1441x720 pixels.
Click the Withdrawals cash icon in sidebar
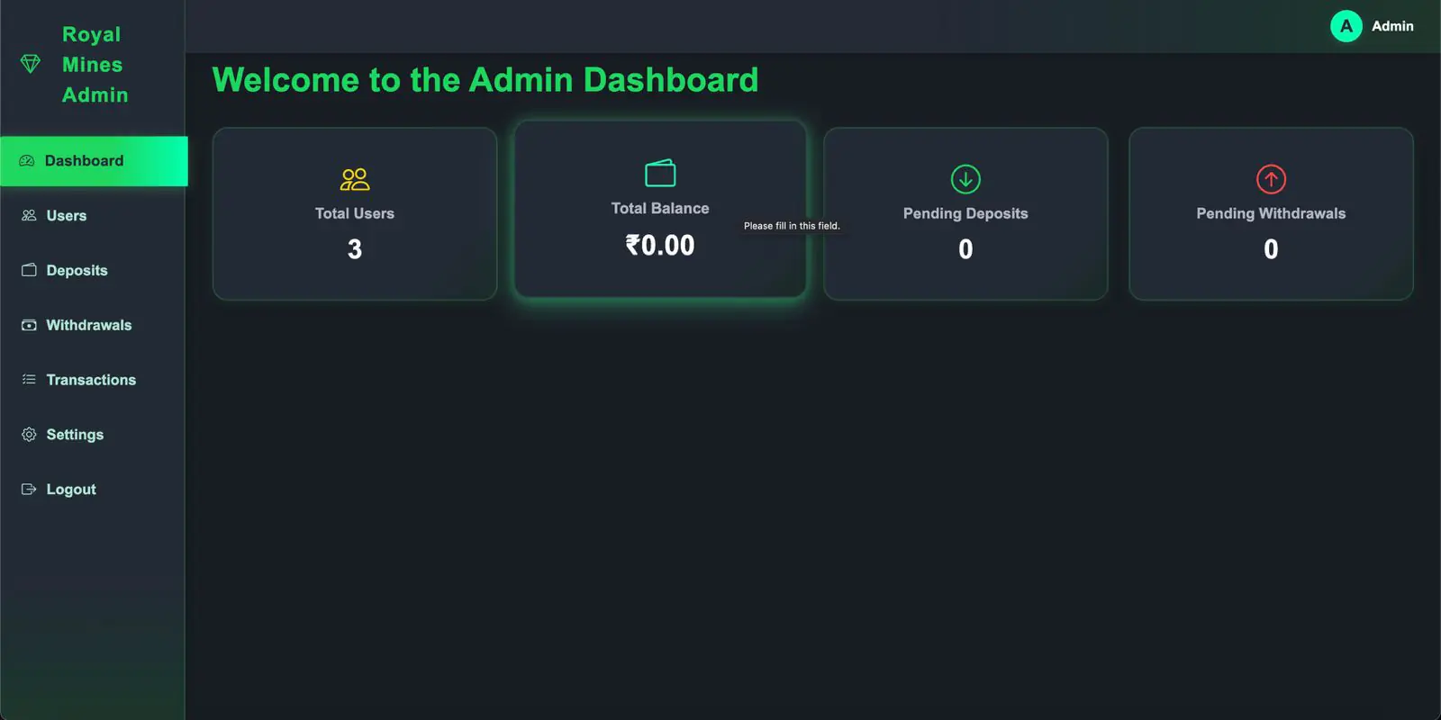tap(29, 325)
